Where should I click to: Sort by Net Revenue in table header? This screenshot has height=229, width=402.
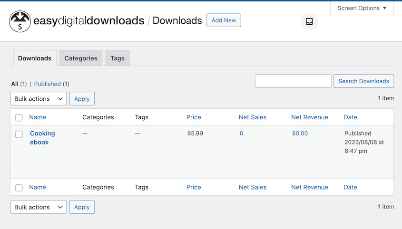[309, 117]
